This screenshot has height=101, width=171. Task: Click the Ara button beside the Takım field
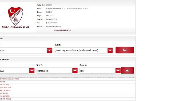coord(125,50)
